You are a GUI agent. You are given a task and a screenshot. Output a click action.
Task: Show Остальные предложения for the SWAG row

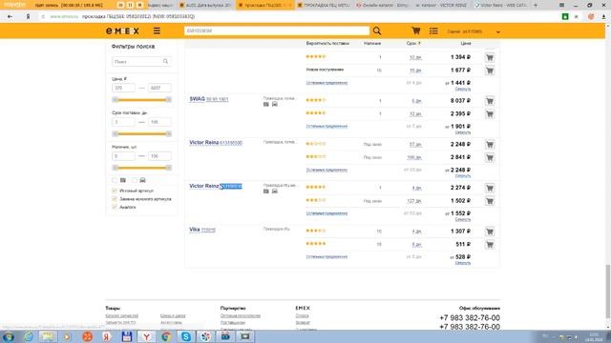327,127
